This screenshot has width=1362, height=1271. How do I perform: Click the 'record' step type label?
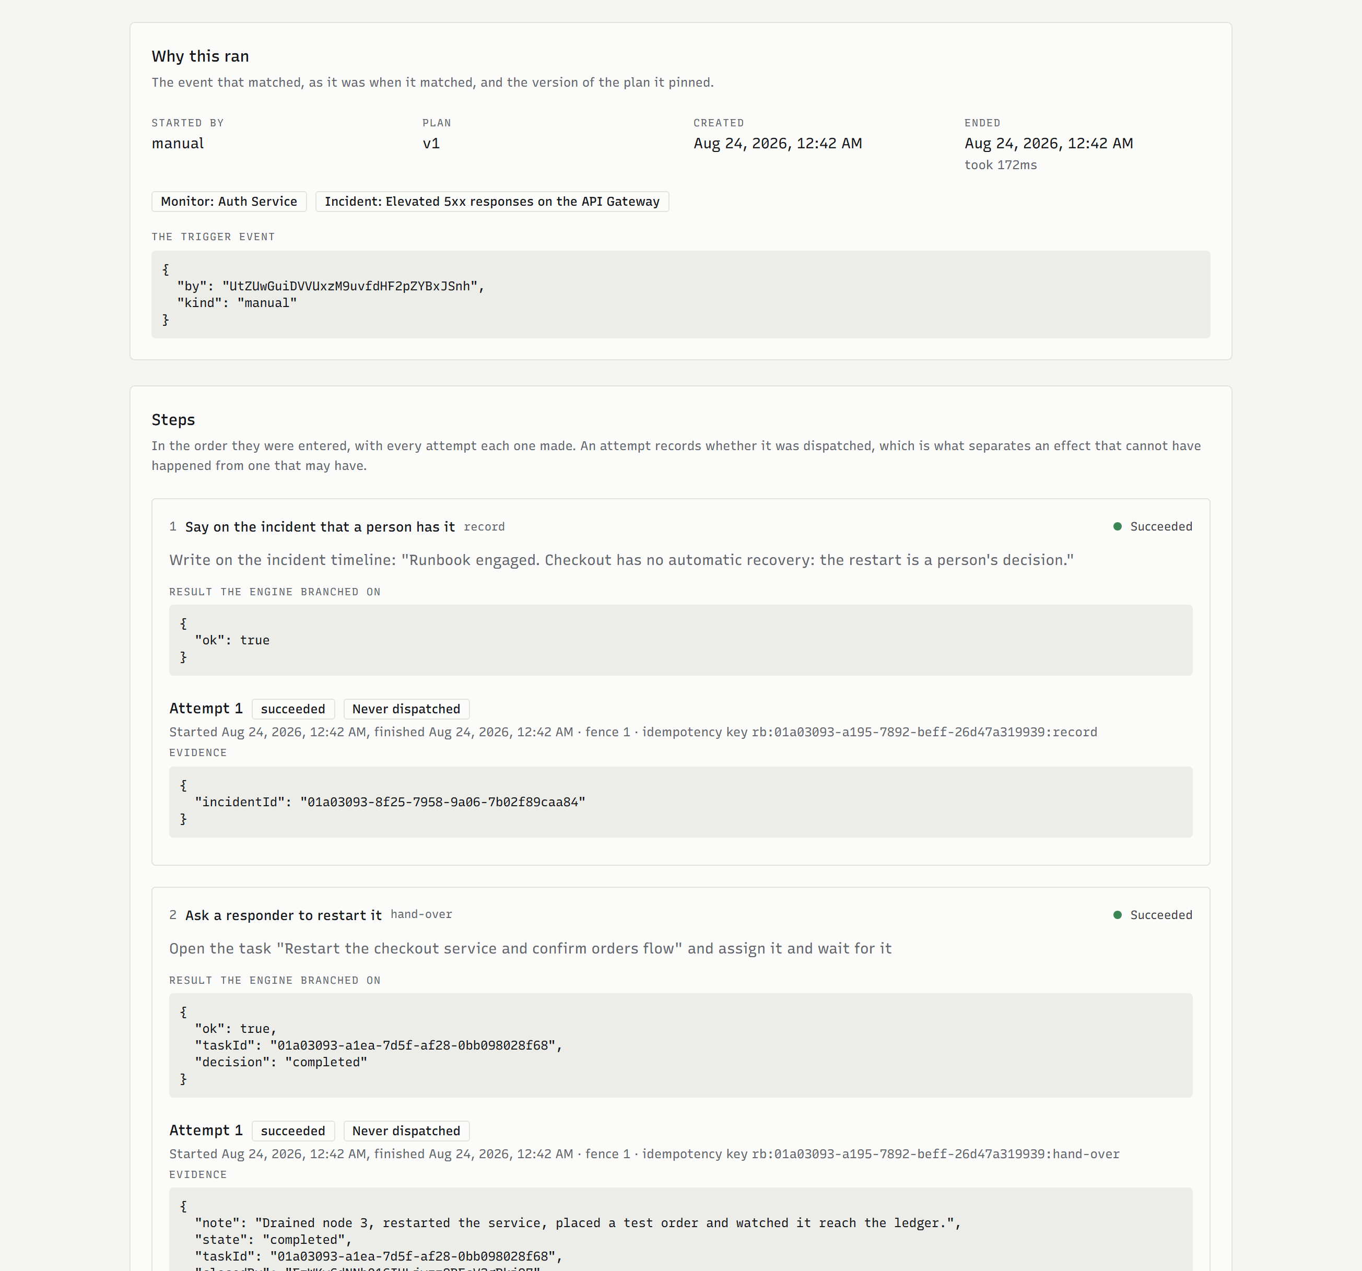tap(484, 527)
